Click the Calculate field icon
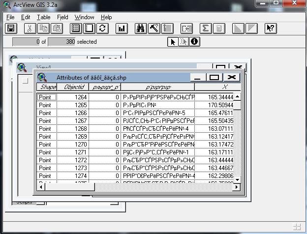This screenshot has height=234, width=307. (x=219, y=29)
